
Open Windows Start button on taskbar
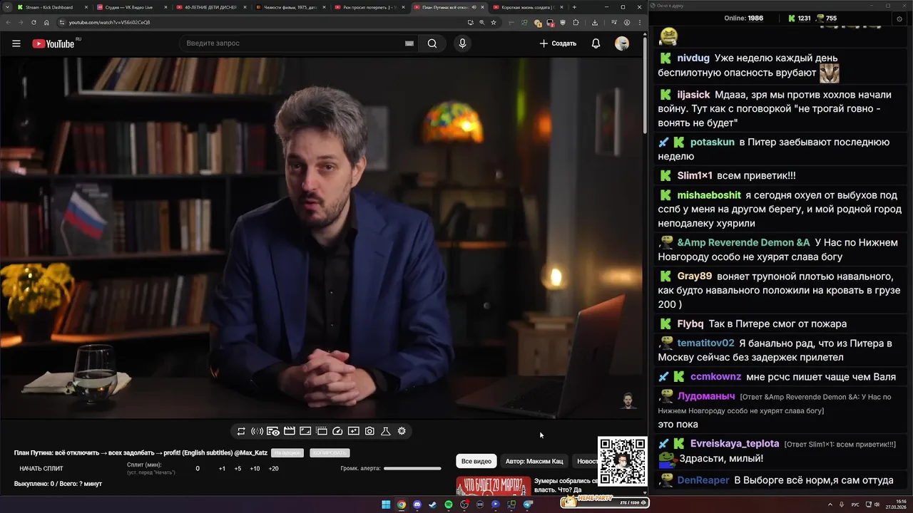386,504
